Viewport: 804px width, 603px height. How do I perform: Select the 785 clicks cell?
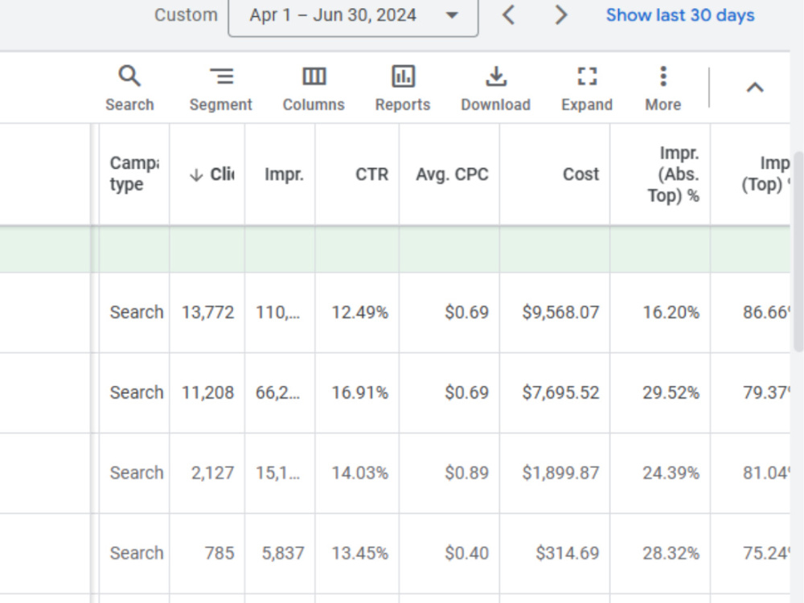[207, 553]
